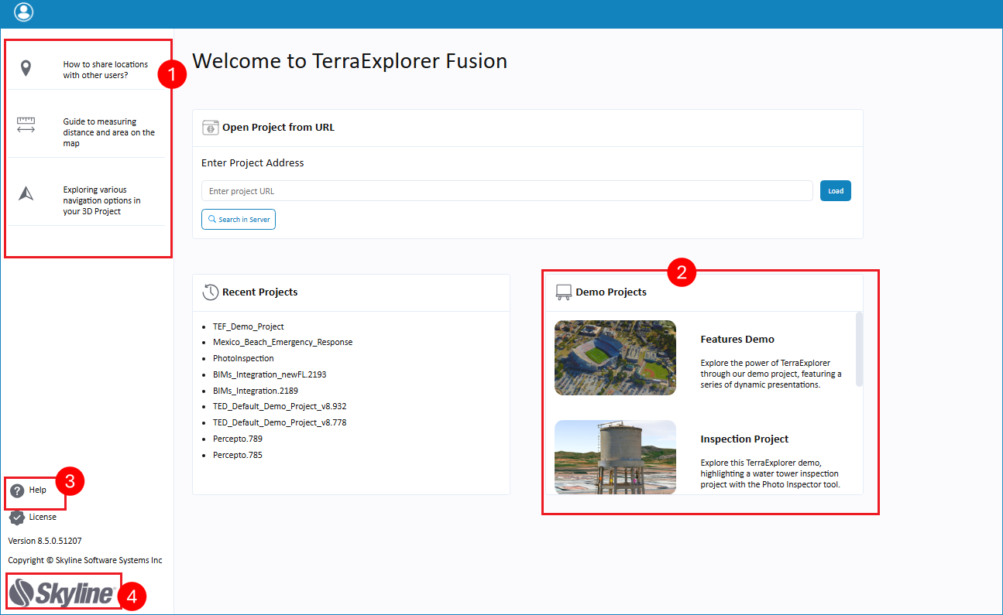Click the Features Demo title
The height and width of the screenshot is (615, 1003).
[737, 339]
